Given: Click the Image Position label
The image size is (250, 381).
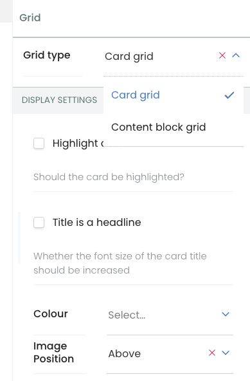Looking at the screenshot, I should coord(53,352).
